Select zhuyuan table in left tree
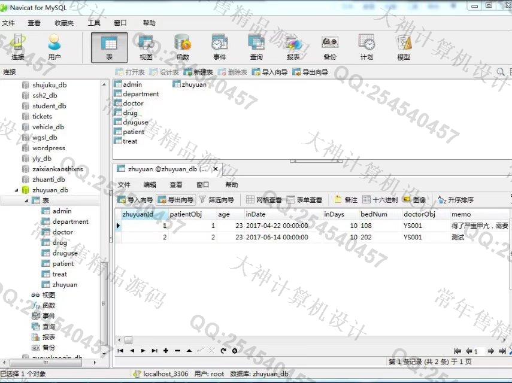The width and height of the screenshot is (512, 383). 65,284
